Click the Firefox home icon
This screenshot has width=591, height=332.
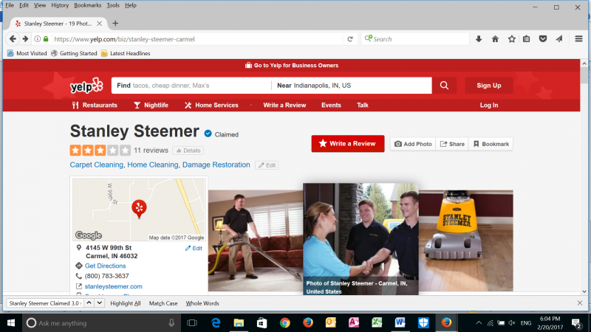(495, 39)
